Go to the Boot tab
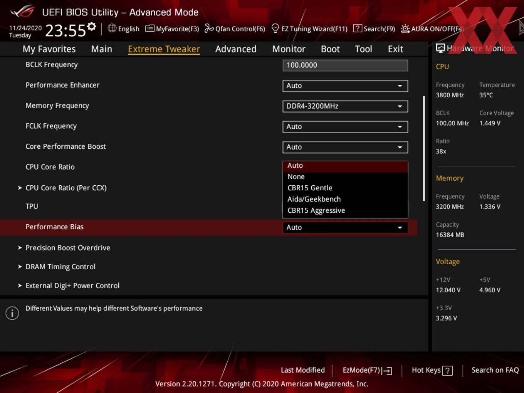Screen dimensions: 524x393 click(330, 49)
